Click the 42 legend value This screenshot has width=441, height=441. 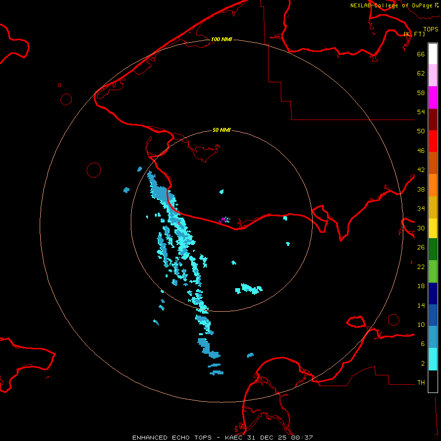(421, 170)
